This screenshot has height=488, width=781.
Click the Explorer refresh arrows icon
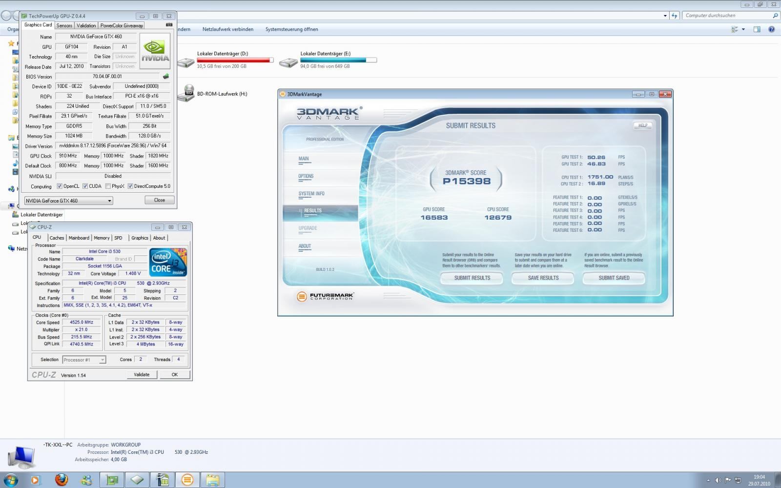click(675, 16)
